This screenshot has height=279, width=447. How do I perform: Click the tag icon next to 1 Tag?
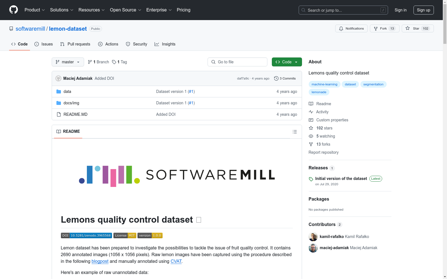tap(114, 62)
